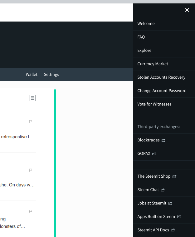Image resolution: width=195 pixels, height=237 pixels.
Task: Click external-link icon next to The Steemit Shop
Action: pyautogui.click(x=174, y=177)
